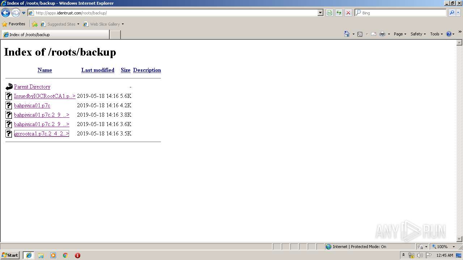The width and height of the screenshot is (463, 260).
Task: Click the volume speaker tray icon
Action: [420, 255]
